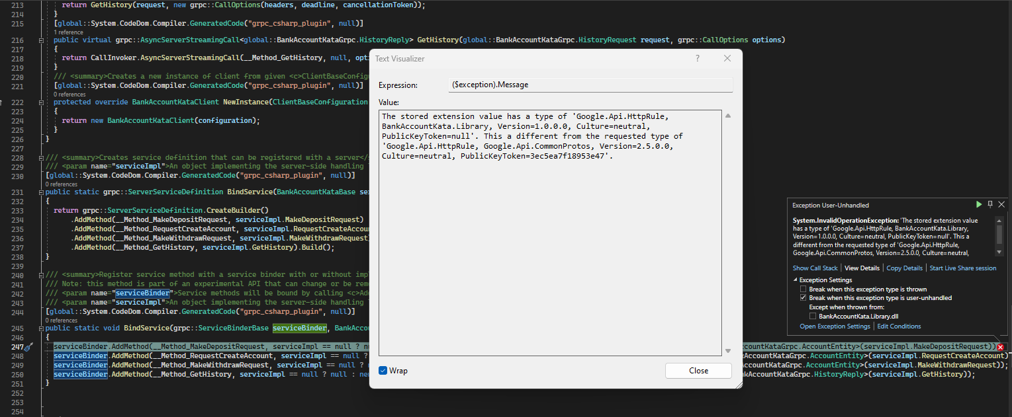Collapse the Exception Settings section
1012x417 pixels.
click(x=796, y=280)
